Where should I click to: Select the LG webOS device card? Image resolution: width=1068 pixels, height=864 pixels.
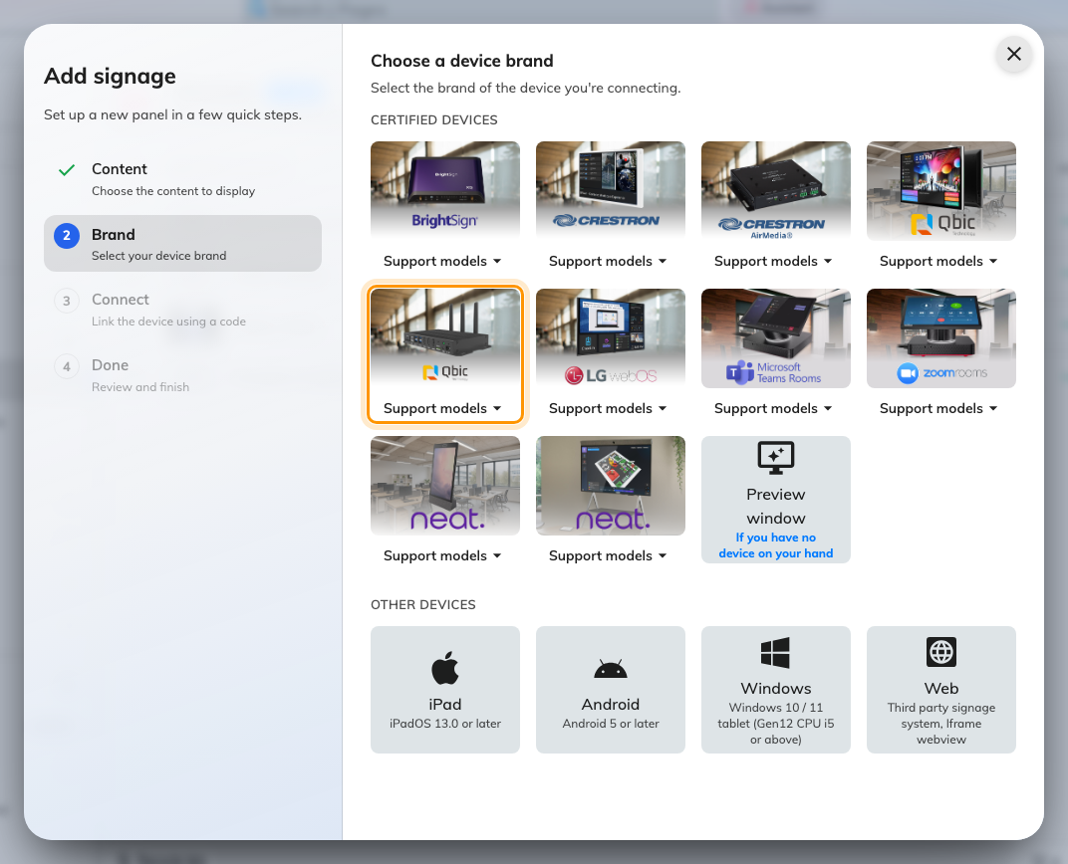click(611, 338)
